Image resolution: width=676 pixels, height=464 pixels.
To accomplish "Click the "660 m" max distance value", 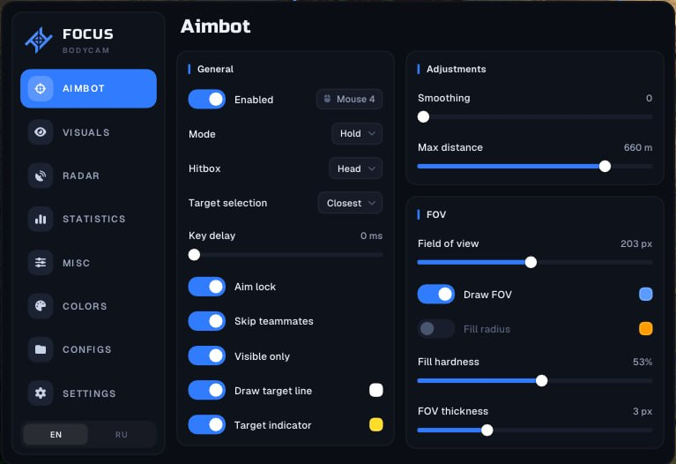I will click(638, 147).
